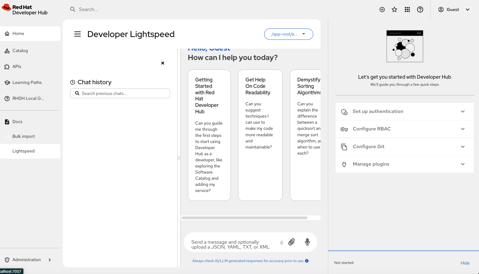Open starred items via star icon

[394, 9]
